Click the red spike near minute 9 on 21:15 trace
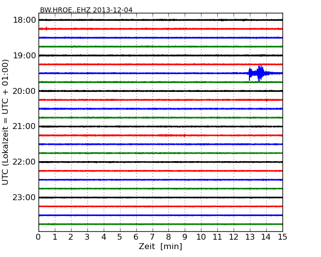This screenshot has height=257, width=321. coord(184,135)
